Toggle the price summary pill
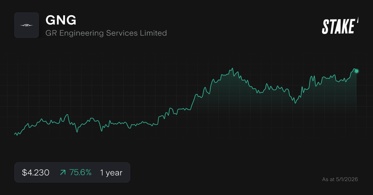 [72, 172]
